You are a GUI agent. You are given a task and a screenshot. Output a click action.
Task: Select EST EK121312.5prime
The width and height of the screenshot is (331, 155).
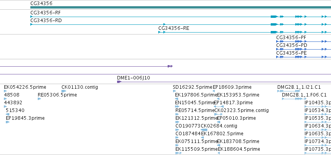click(x=196, y=118)
